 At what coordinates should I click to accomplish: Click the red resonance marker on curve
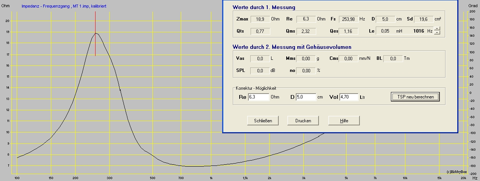coord(95,34)
